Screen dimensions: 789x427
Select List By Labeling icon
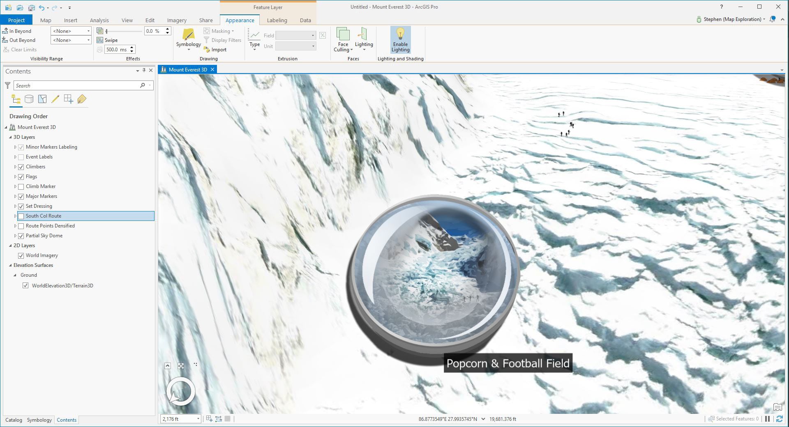pos(82,99)
